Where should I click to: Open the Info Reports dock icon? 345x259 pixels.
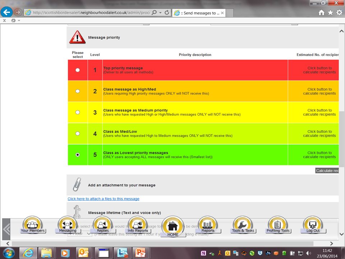[138, 225]
